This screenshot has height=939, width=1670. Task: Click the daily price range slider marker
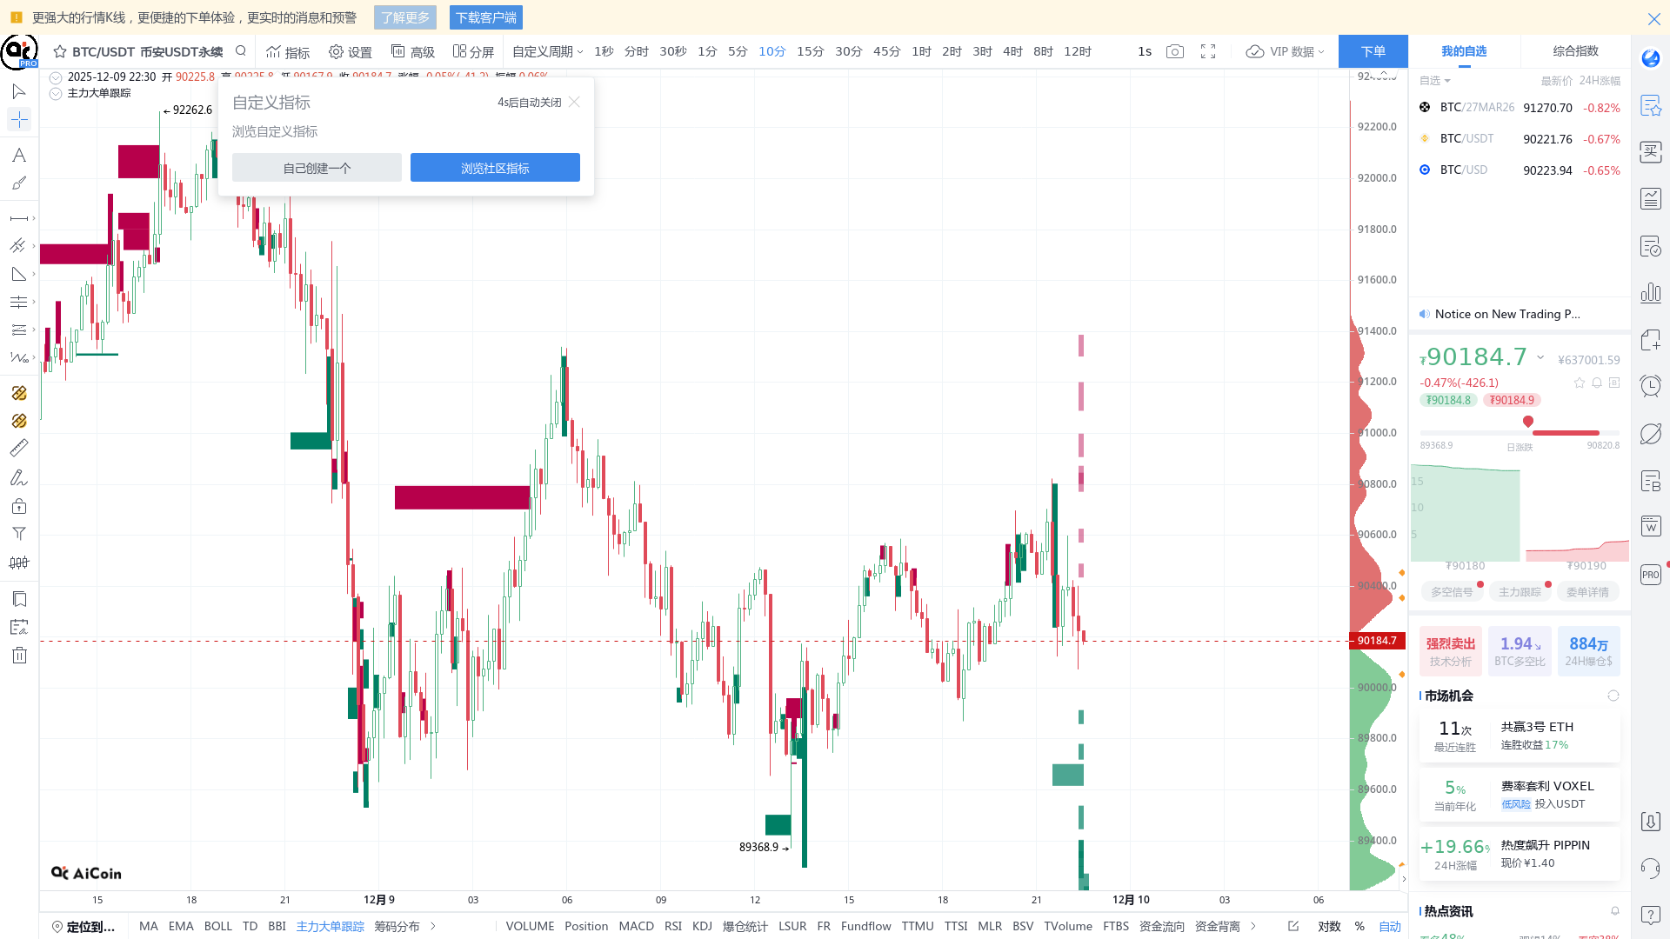point(1528,422)
